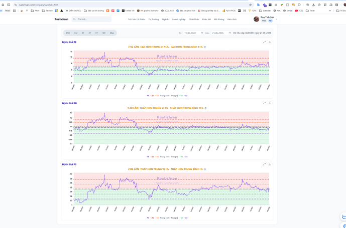This screenshot has height=228, width=346.
Task: Open help icon beside the PS summary line
Action: coord(205,169)
